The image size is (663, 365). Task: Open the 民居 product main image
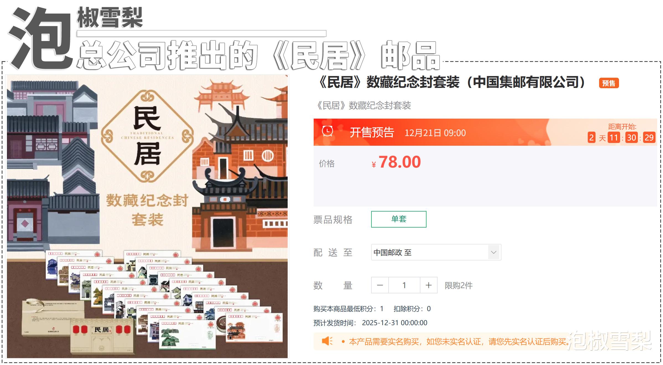[147, 216]
